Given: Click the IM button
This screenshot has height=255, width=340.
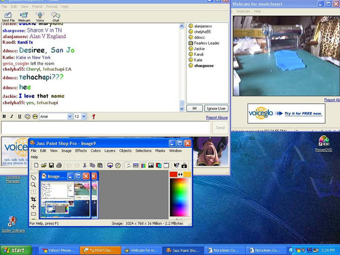Looking at the screenshot, I should pyautogui.click(x=194, y=108).
